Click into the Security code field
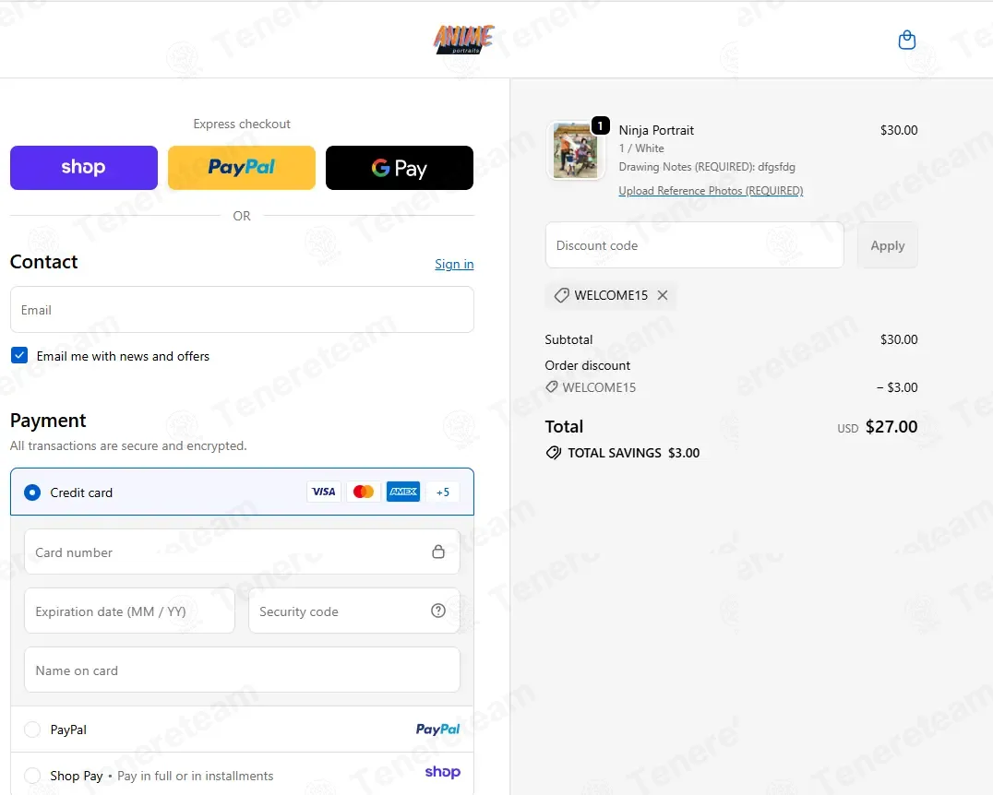The image size is (993, 795). (x=354, y=611)
